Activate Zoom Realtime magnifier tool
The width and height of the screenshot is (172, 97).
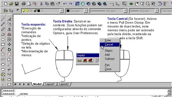click(x=142, y=4)
